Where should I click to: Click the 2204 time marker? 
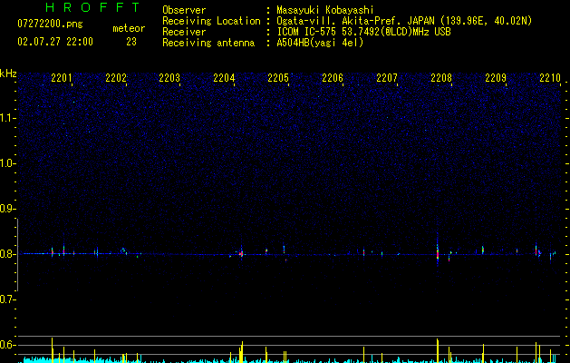(224, 77)
